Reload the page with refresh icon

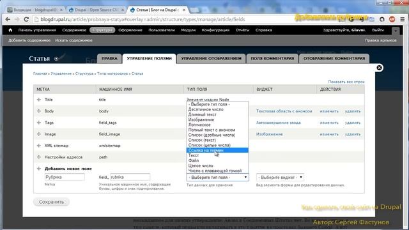26,19
